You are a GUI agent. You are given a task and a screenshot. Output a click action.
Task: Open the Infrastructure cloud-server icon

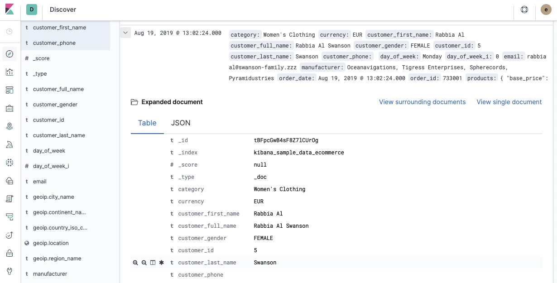10,181
